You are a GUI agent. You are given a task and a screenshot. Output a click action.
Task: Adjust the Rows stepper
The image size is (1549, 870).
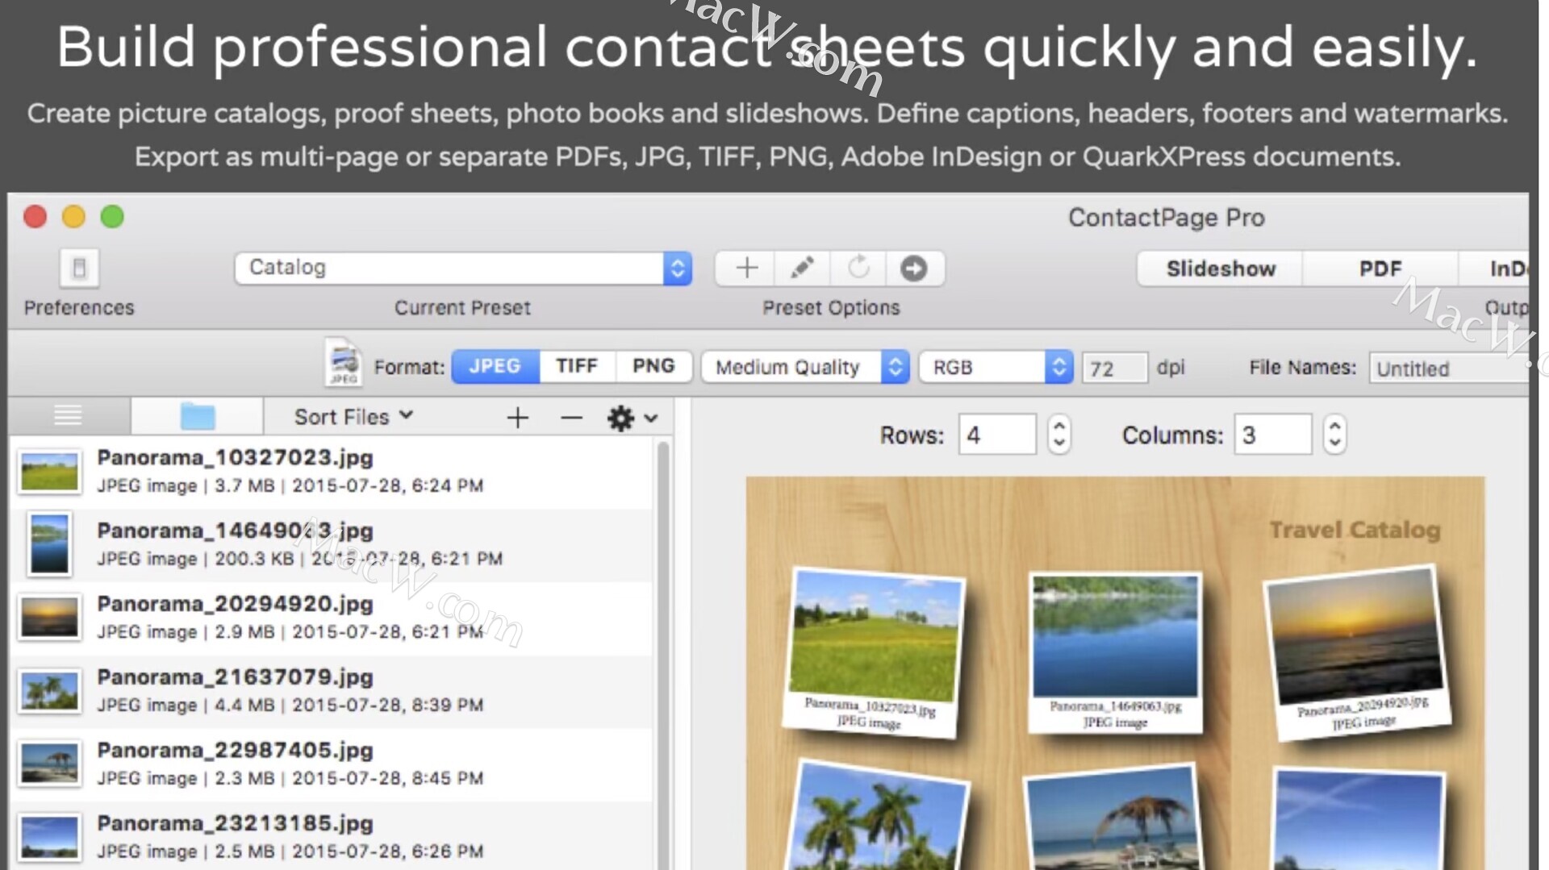[1059, 435]
